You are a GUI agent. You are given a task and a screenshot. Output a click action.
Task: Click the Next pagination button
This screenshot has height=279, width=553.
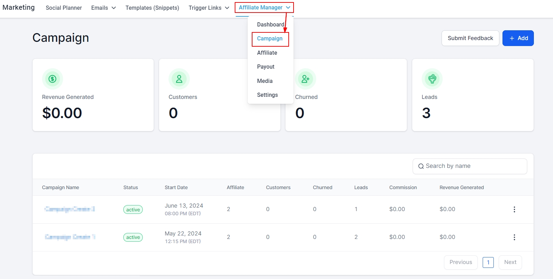point(510,262)
